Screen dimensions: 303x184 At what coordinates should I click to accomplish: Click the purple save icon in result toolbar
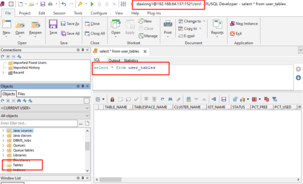(x=224, y=99)
